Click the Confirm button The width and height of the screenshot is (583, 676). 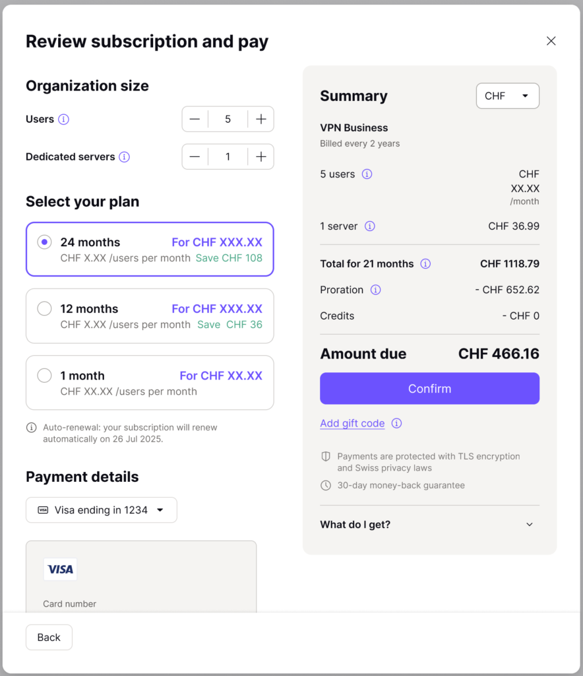pos(429,388)
